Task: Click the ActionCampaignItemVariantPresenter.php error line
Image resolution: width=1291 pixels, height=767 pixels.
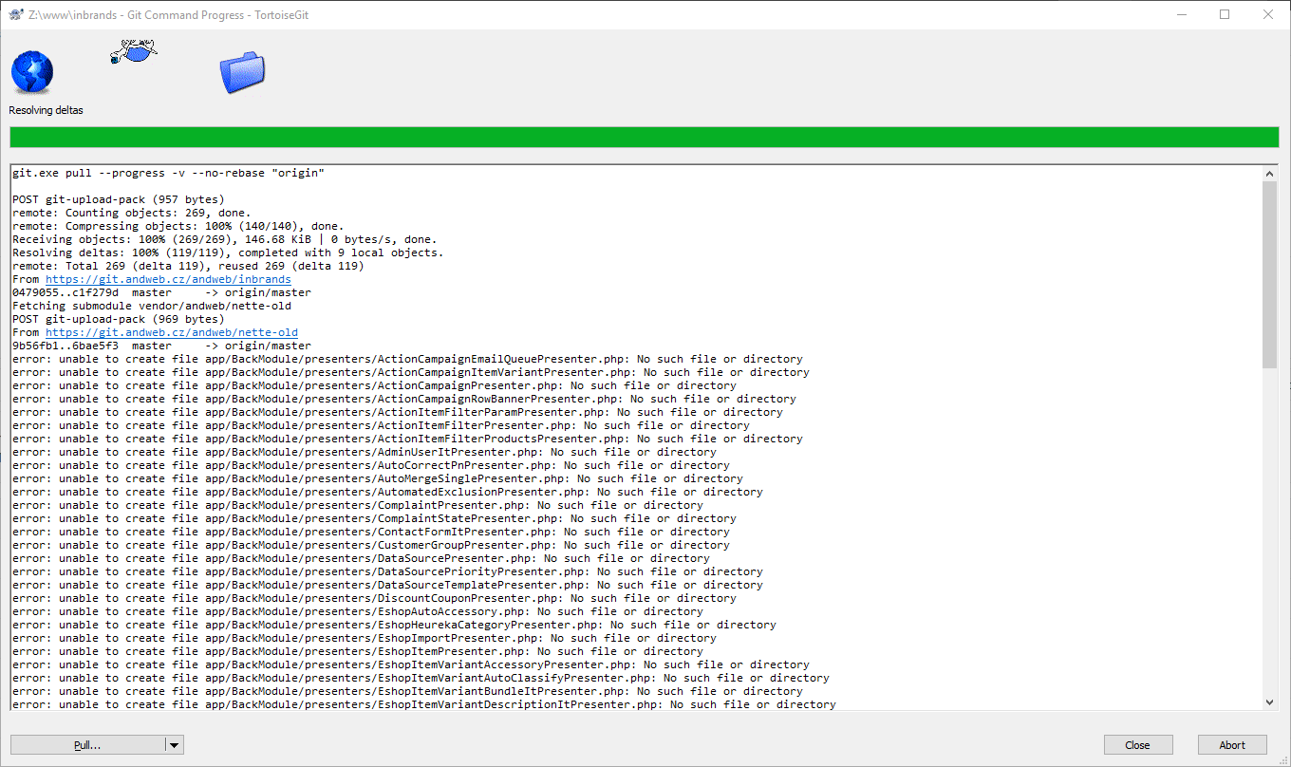Action: click(411, 373)
